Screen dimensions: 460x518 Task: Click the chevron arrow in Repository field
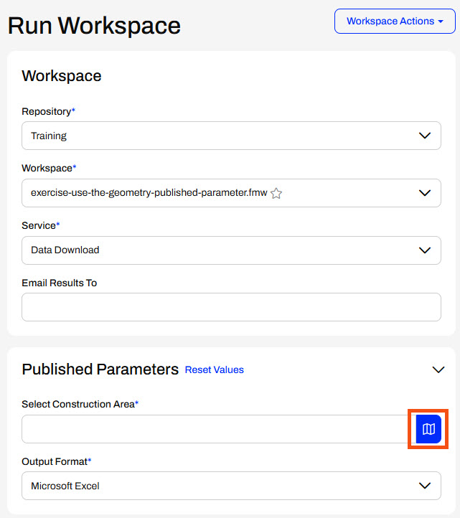click(x=425, y=136)
